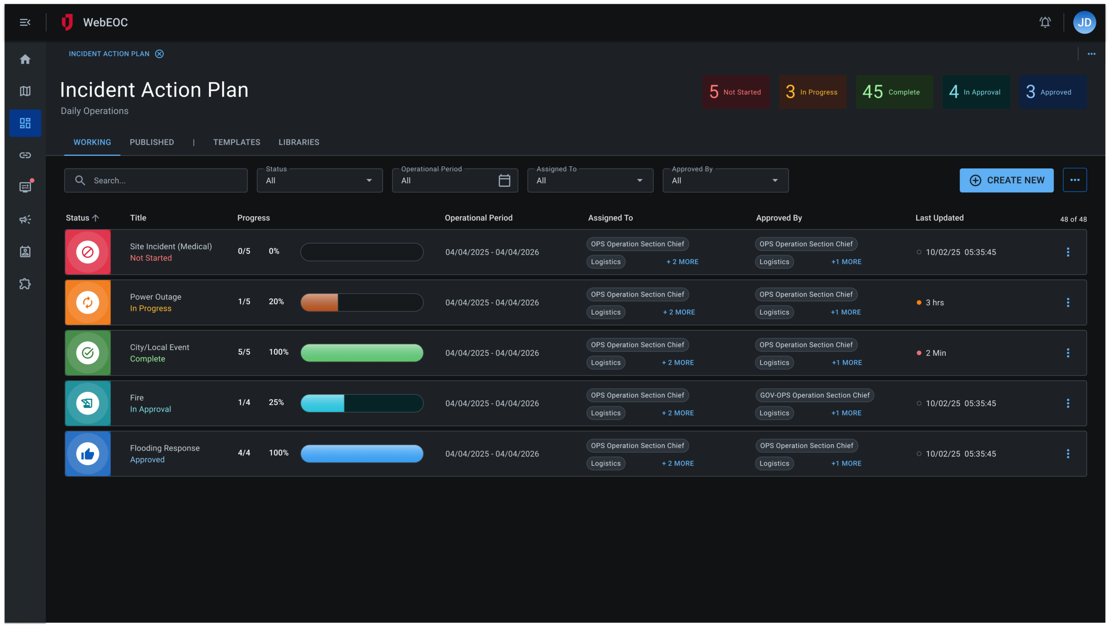Screen dimensions: 1110x625
Task: Open the row menu for Fire
Action: pyautogui.click(x=1068, y=403)
